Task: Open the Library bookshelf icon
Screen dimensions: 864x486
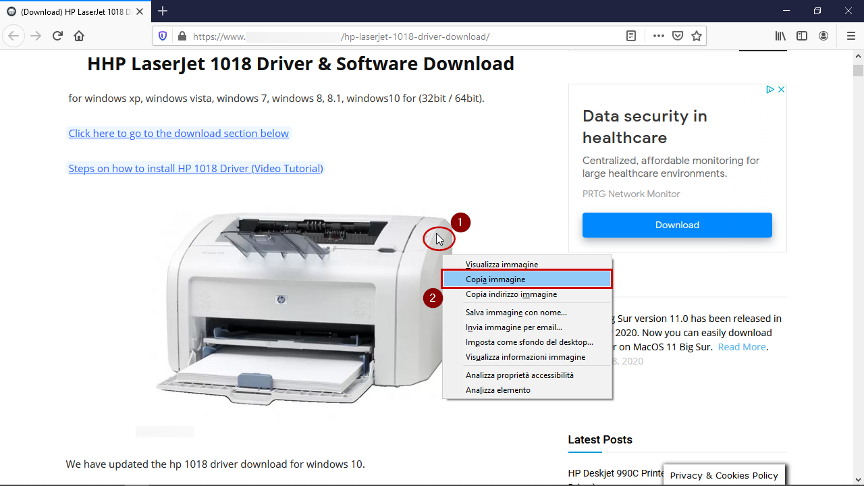Action: point(780,36)
